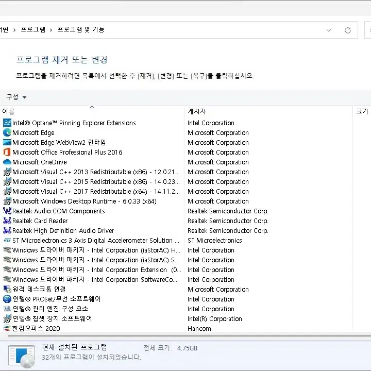Click the 4.75GB total size value
The width and height of the screenshot is (371, 371).
(187, 348)
